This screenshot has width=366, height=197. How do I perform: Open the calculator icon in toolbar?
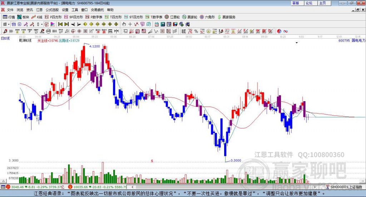point(163,24)
